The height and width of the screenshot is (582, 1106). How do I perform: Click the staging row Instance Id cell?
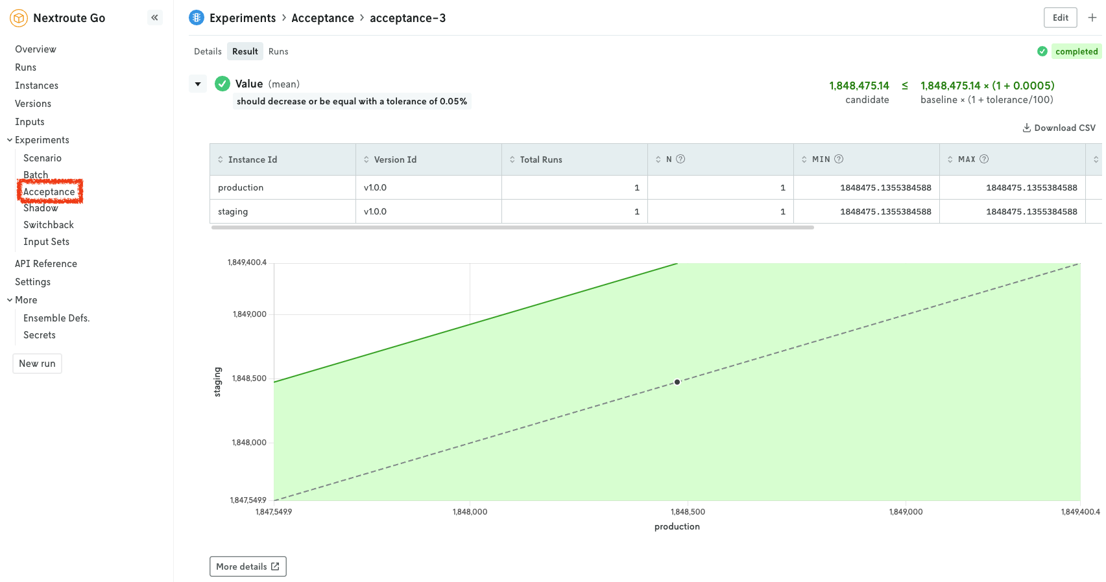pyautogui.click(x=283, y=211)
